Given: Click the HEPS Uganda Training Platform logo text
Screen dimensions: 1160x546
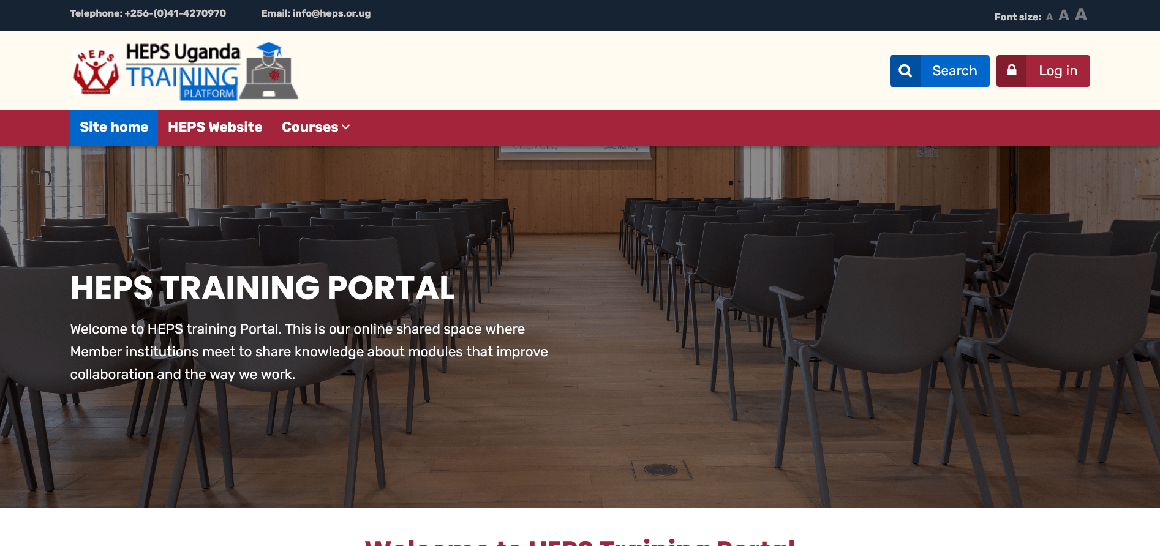Looking at the screenshot, I should coord(183,71).
